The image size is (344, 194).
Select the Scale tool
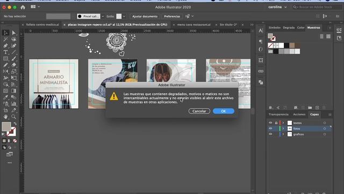click(x=14, y=71)
